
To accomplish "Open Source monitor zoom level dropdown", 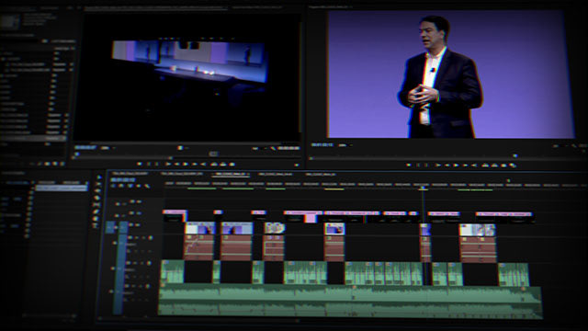I will pyautogui.click(x=107, y=148).
